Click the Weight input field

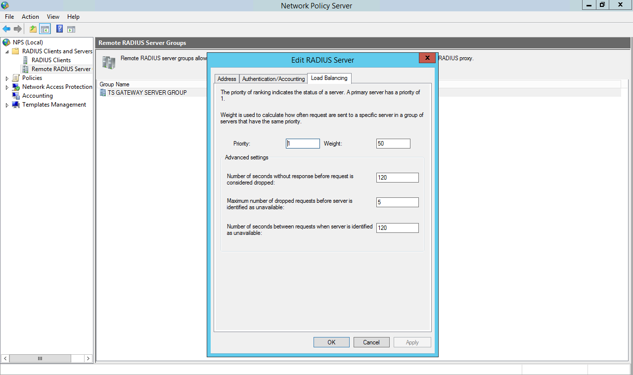(393, 144)
